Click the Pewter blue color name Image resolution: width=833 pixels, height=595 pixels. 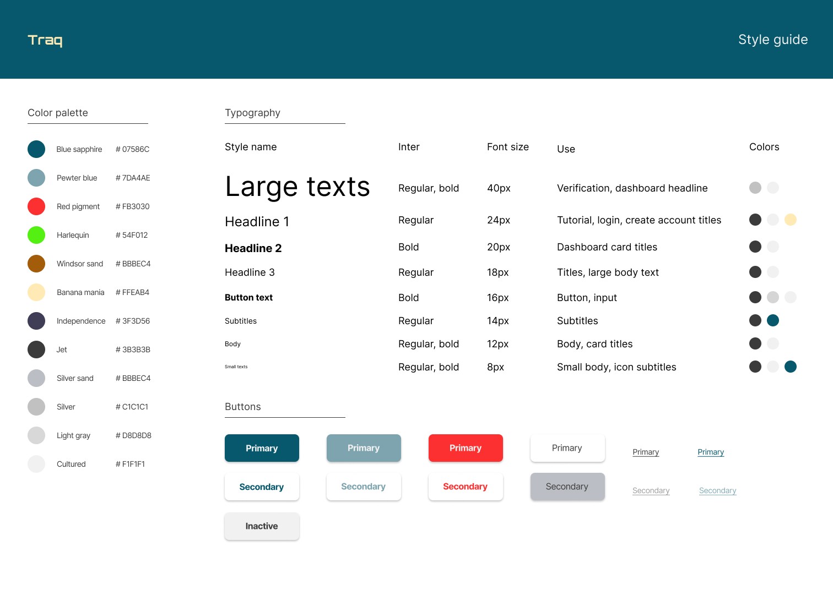coord(77,178)
